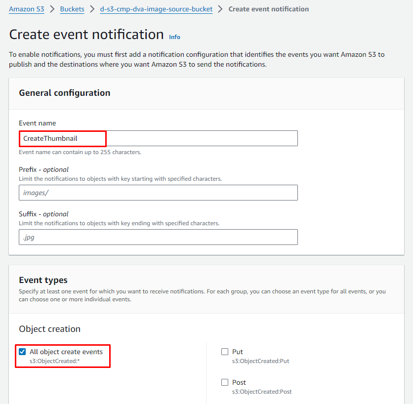Focus the Event name field containing CreateThumbnail
Screen dimensions: 413x404
pyautogui.click(x=158, y=138)
